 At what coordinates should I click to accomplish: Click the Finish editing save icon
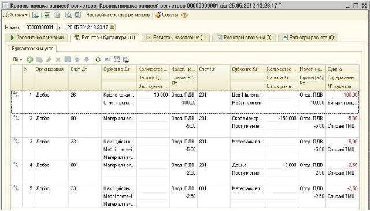coord(68,60)
